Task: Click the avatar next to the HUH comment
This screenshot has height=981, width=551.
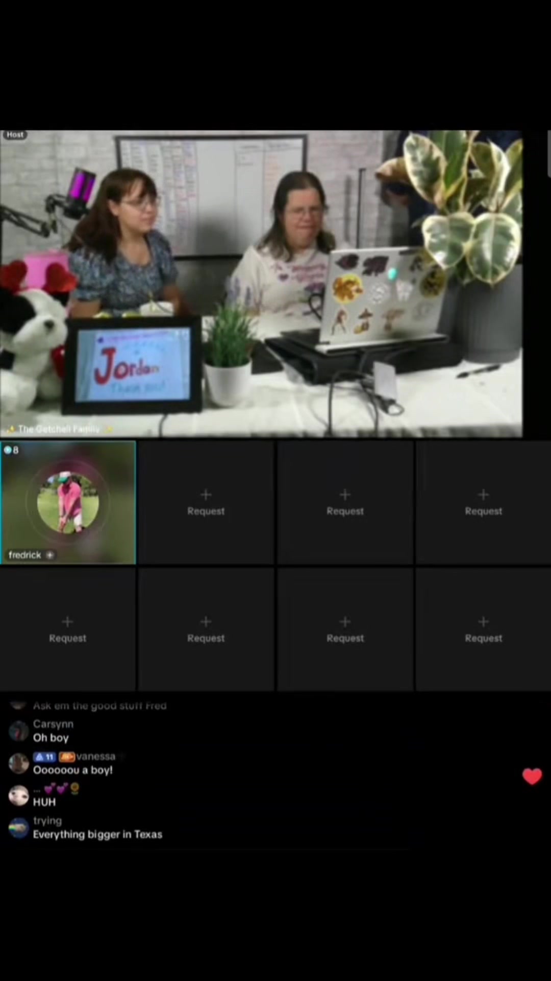Action: (19, 796)
